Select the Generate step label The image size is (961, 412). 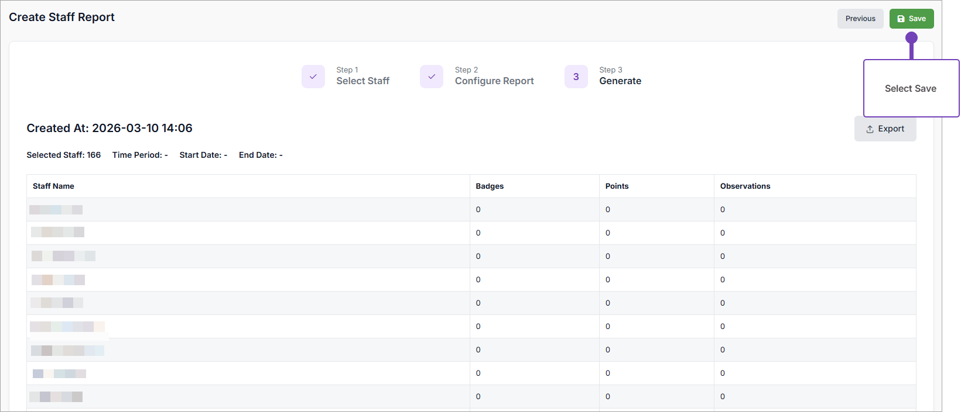click(x=620, y=81)
